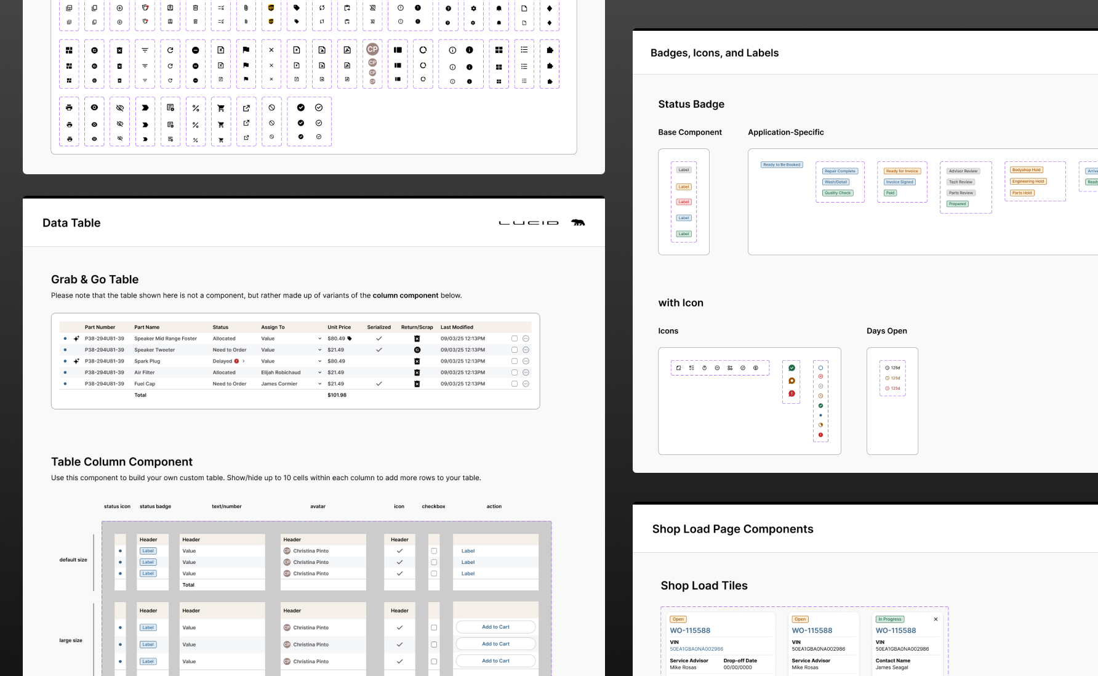The width and height of the screenshot is (1098, 676).
Task: Check the Speaker Tweeter row checkbox
Action: (x=515, y=350)
